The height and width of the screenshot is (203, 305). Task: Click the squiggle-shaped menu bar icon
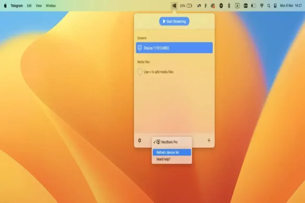point(199,6)
